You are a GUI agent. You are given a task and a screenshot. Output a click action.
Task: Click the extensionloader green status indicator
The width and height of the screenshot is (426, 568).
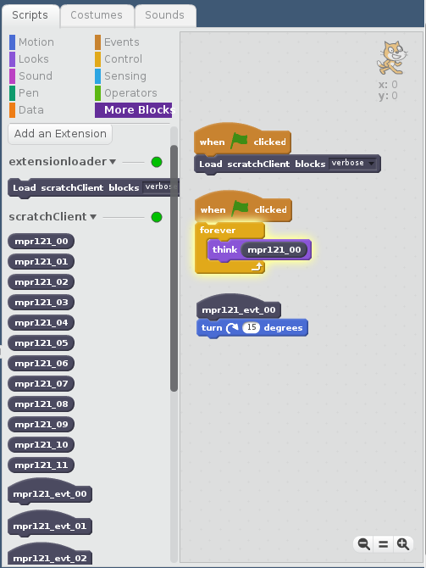(157, 162)
